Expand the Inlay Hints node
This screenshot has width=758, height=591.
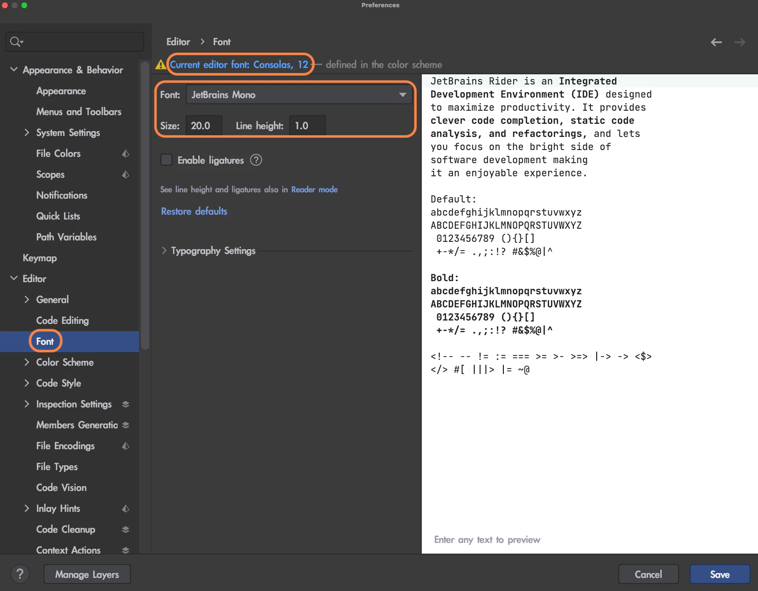click(x=27, y=508)
